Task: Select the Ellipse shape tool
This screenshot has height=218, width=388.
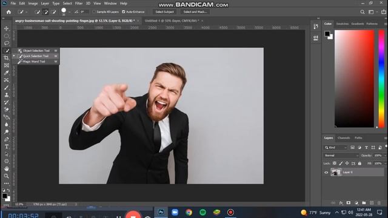Action: 7,162
